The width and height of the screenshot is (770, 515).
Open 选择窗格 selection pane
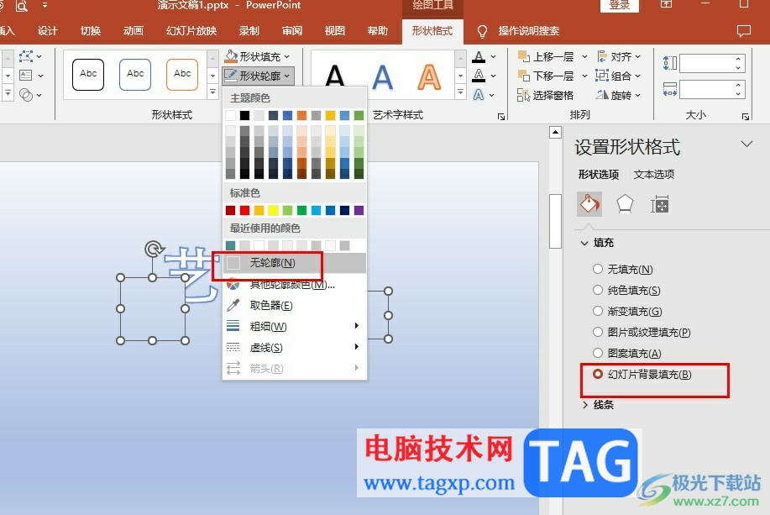545,95
